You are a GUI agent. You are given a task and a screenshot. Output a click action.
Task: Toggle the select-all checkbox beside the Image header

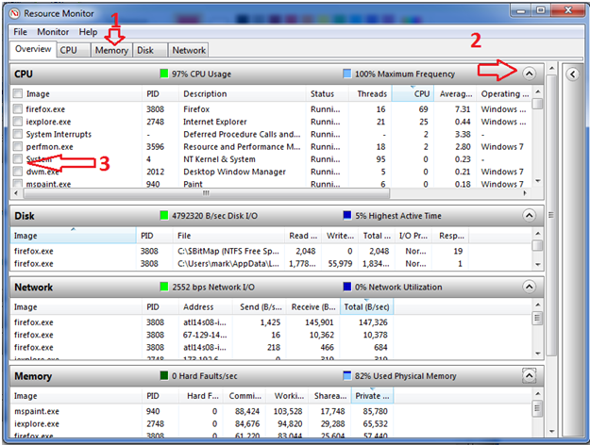point(18,93)
